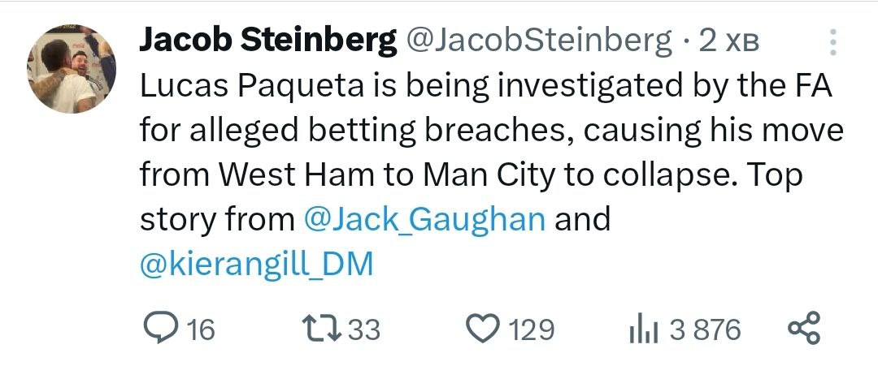Image resolution: width=878 pixels, height=366 pixels.
Task: Open the three-dot more options menu
Action: click(832, 42)
